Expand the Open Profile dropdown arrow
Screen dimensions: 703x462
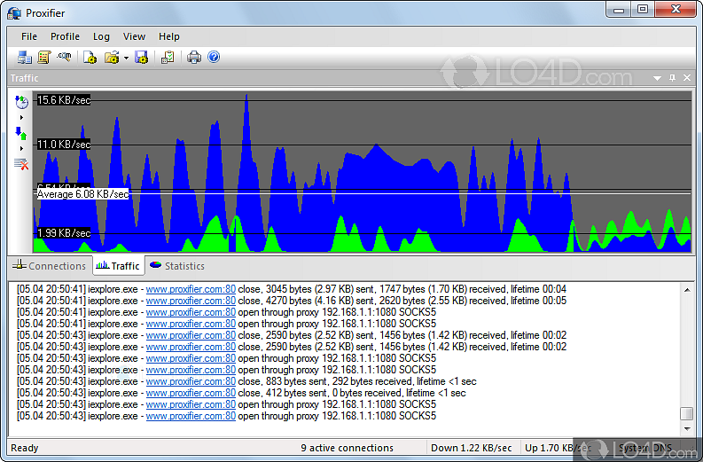coord(126,59)
